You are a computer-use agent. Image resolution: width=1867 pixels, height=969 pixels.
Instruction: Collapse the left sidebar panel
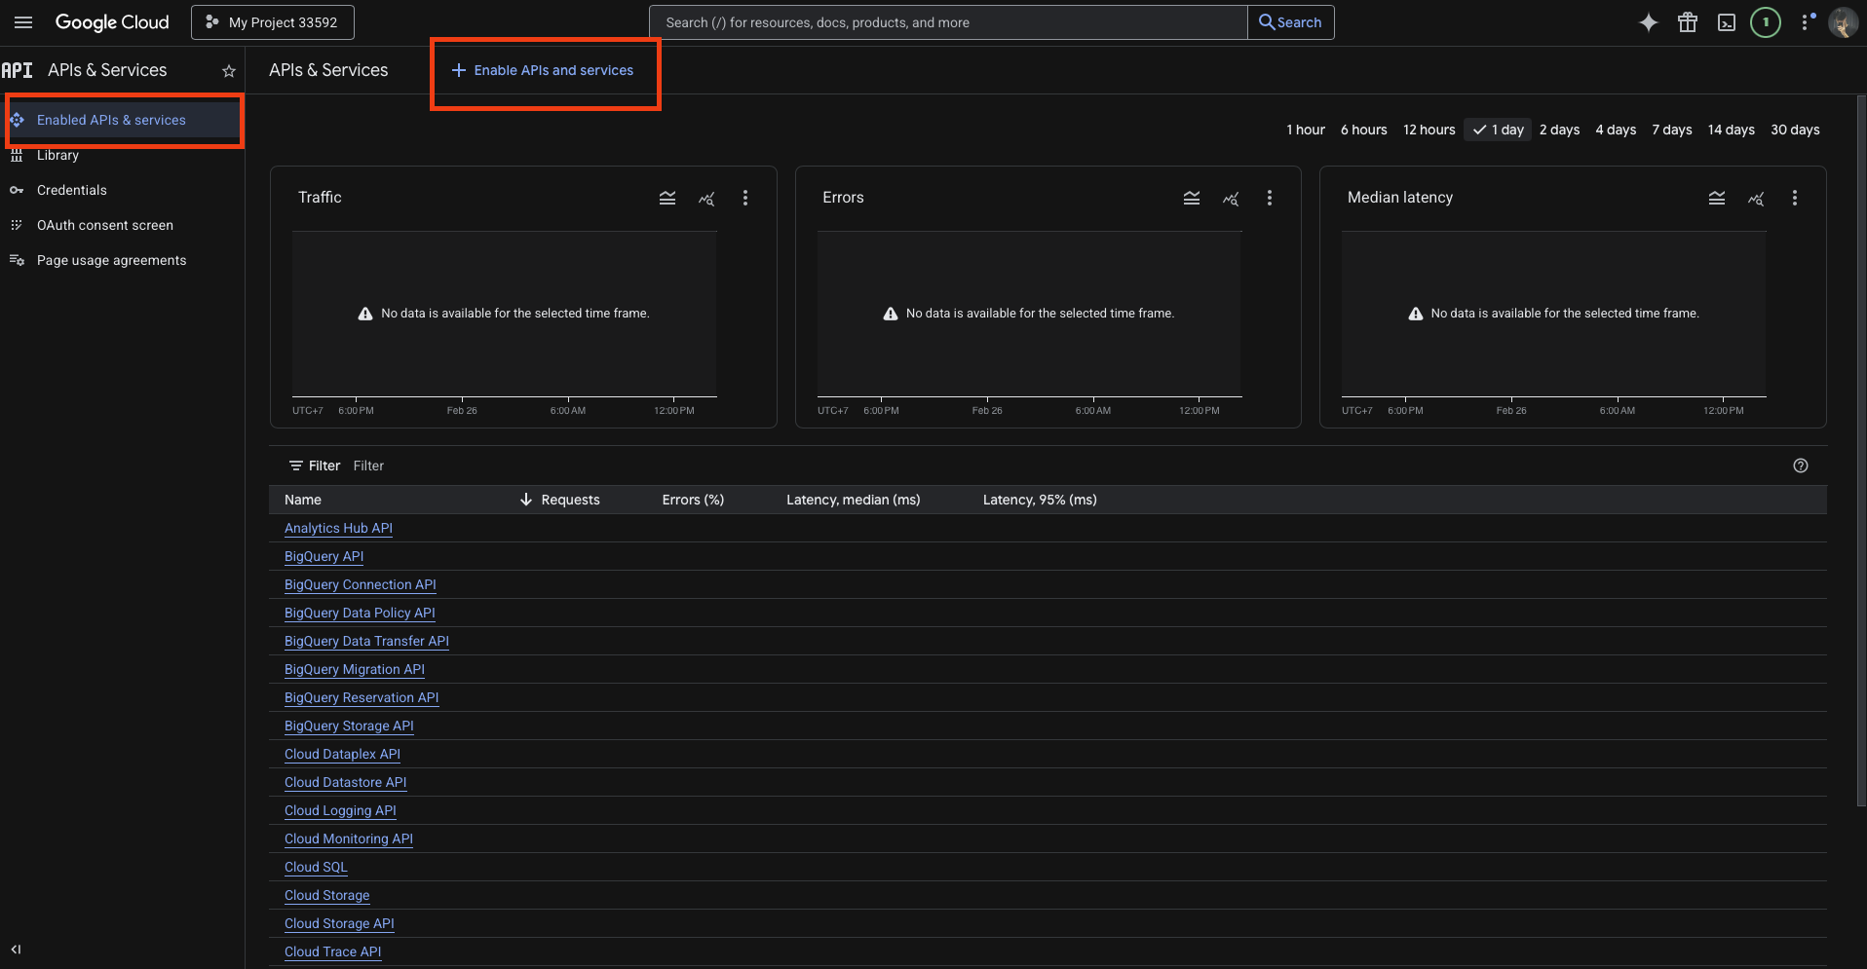click(16, 950)
